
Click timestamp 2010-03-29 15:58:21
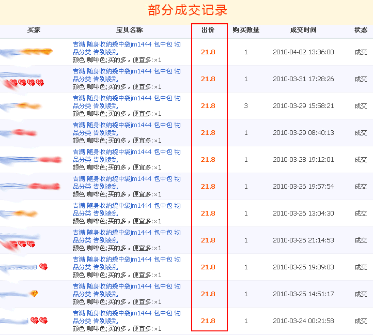[x=303, y=105]
